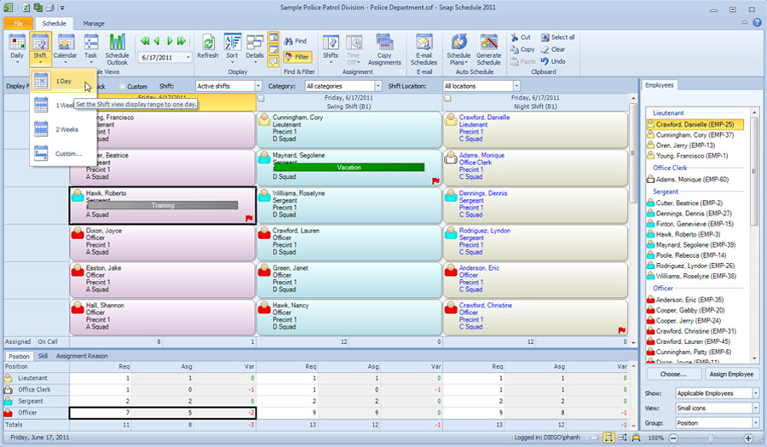Undo the last action
767x447 pixels.
click(x=553, y=61)
